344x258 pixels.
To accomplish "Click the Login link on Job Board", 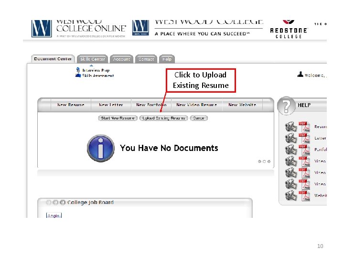I will click(x=54, y=215).
